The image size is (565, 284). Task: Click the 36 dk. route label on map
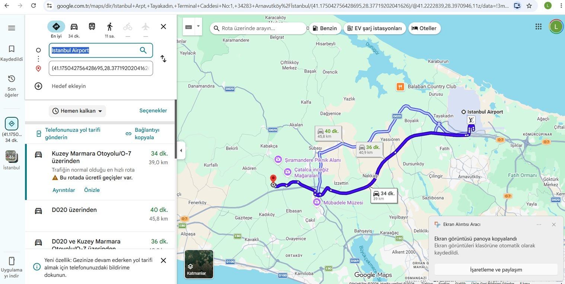(369, 149)
